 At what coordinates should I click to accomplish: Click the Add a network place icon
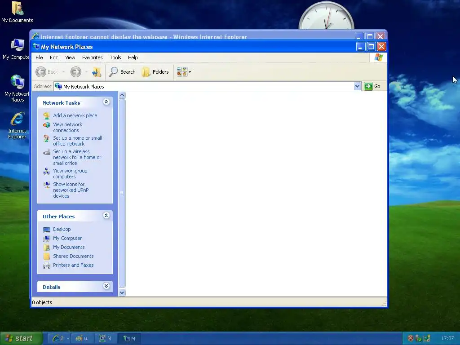click(x=46, y=115)
